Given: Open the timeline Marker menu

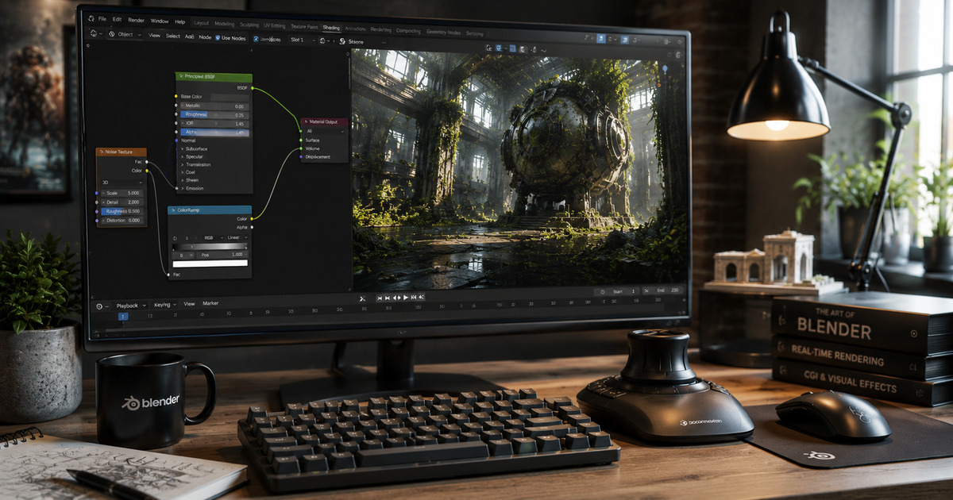Looking at the screenshot, I should pyautogui.click(x=210, y=303).
